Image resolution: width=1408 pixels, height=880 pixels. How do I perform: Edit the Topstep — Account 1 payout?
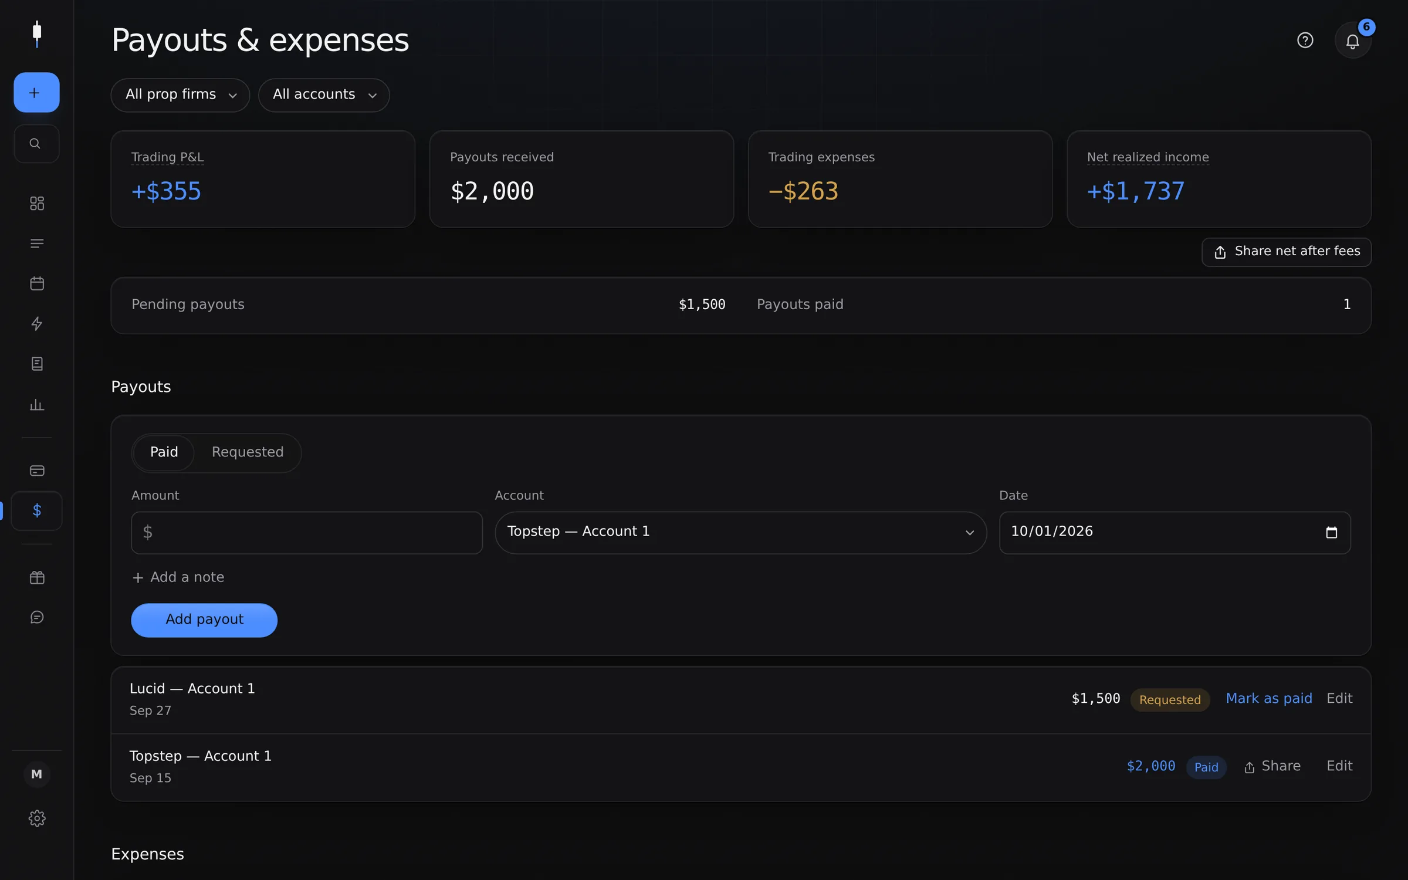[1339, 766]
